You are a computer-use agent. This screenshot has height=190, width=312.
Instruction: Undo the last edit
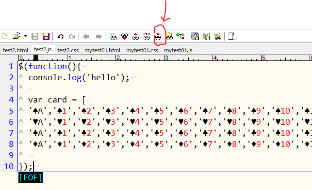60,36
